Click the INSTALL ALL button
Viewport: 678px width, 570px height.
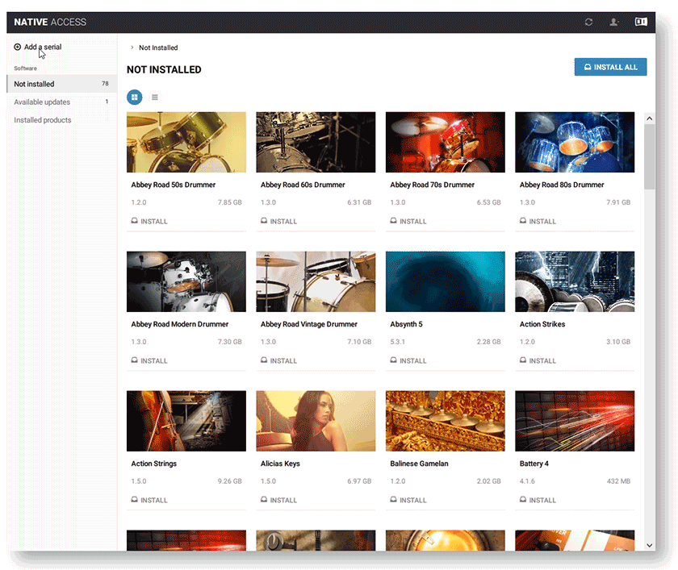coord(610,67)
